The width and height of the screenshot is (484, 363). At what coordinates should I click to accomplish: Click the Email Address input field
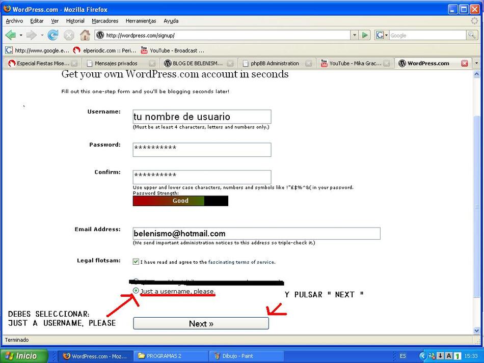click(x=256, y=233)
